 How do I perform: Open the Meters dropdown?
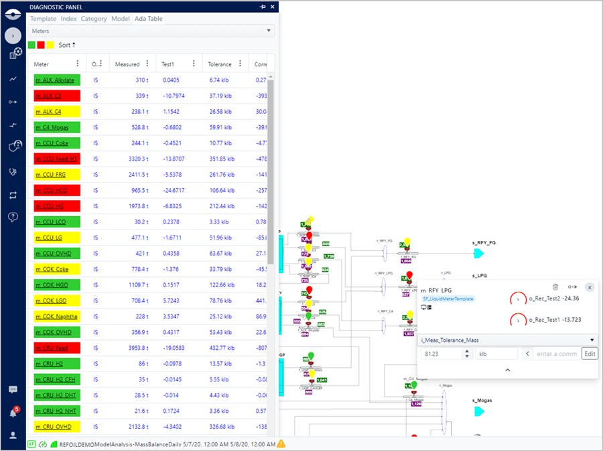[x=152, y=31]
